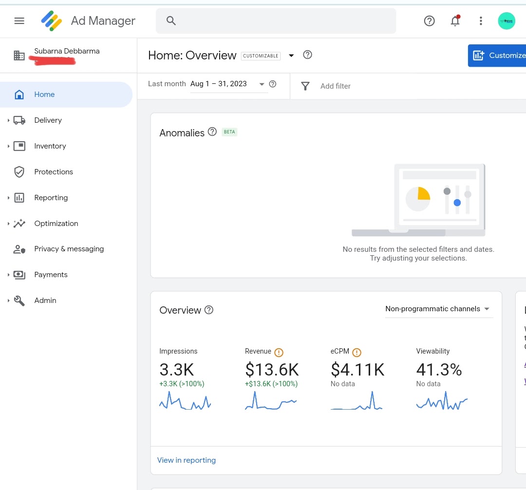526x490 pixels.
Task: Open the Non-programmatic channels dropdown
Action: pos(438,308)
